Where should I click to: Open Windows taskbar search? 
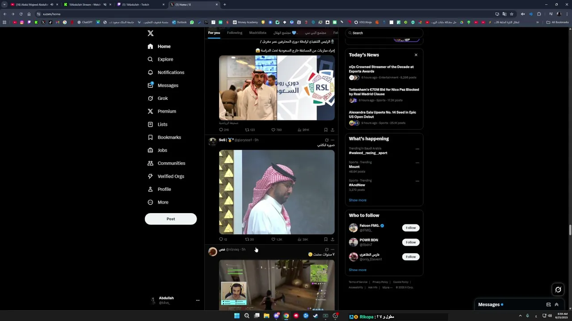(247, 316)
